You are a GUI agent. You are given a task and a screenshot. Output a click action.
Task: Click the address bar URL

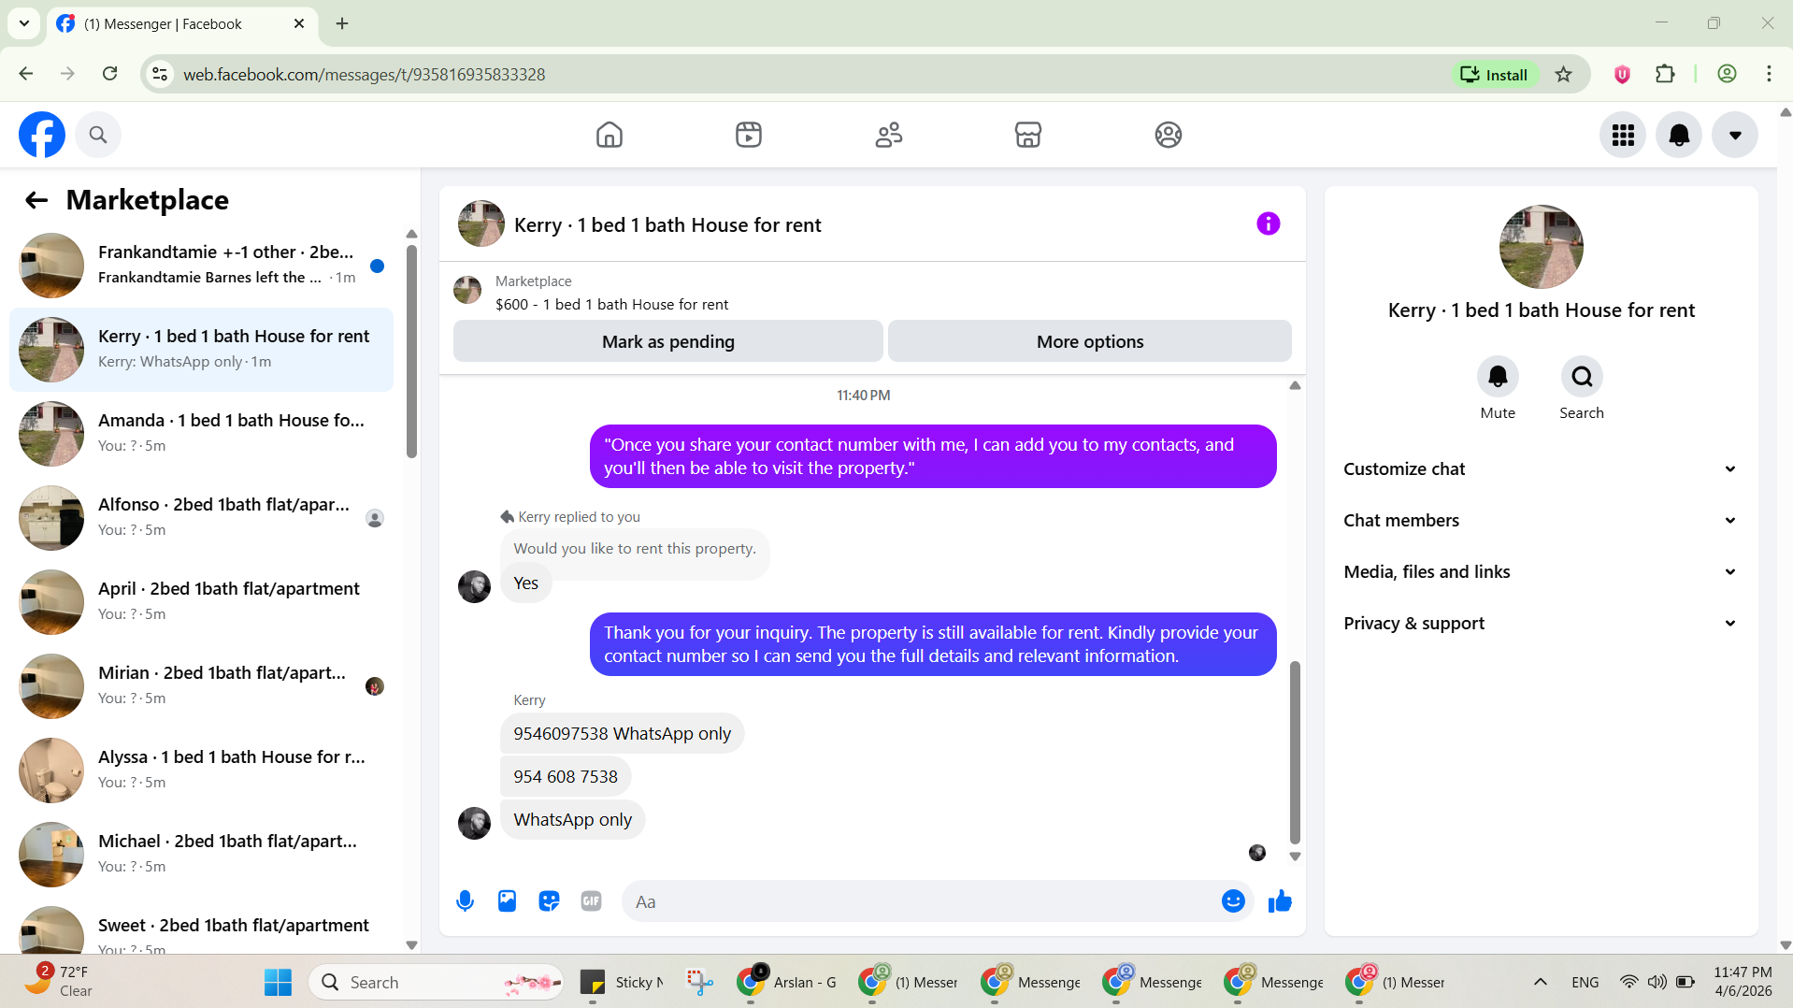point(364,75)
